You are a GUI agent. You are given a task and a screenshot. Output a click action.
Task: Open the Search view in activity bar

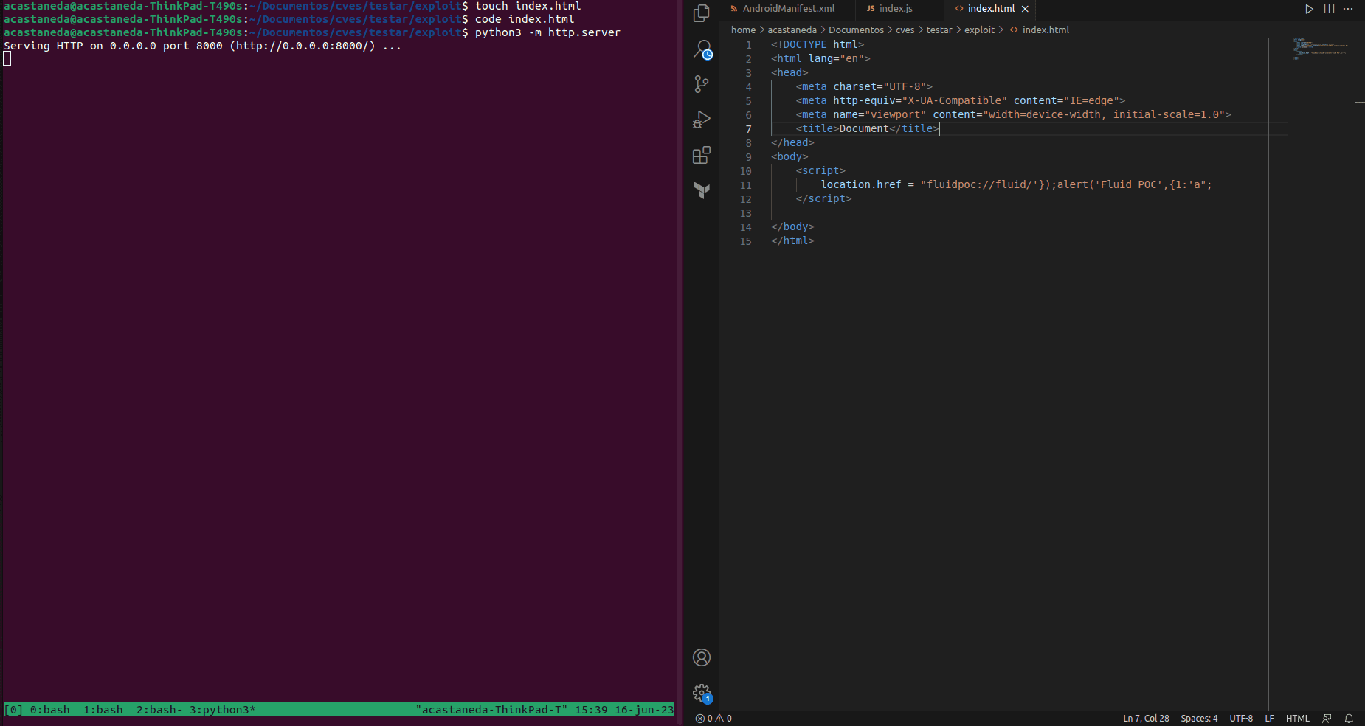tap(702, 49)
